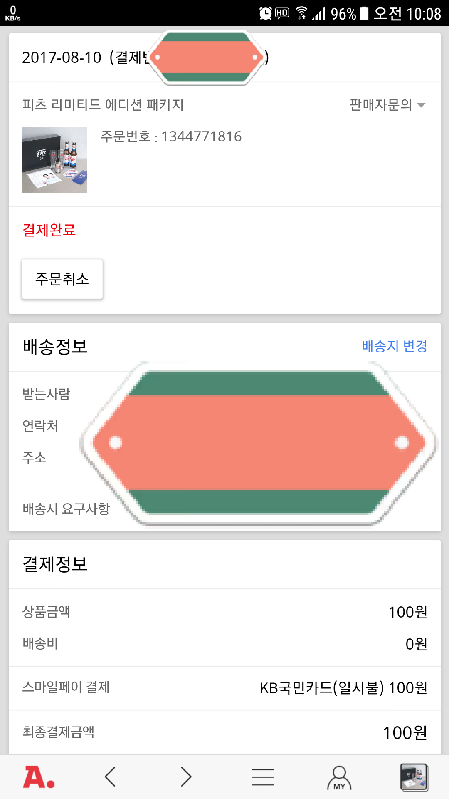Tap the 결제완료 status text

49,230
